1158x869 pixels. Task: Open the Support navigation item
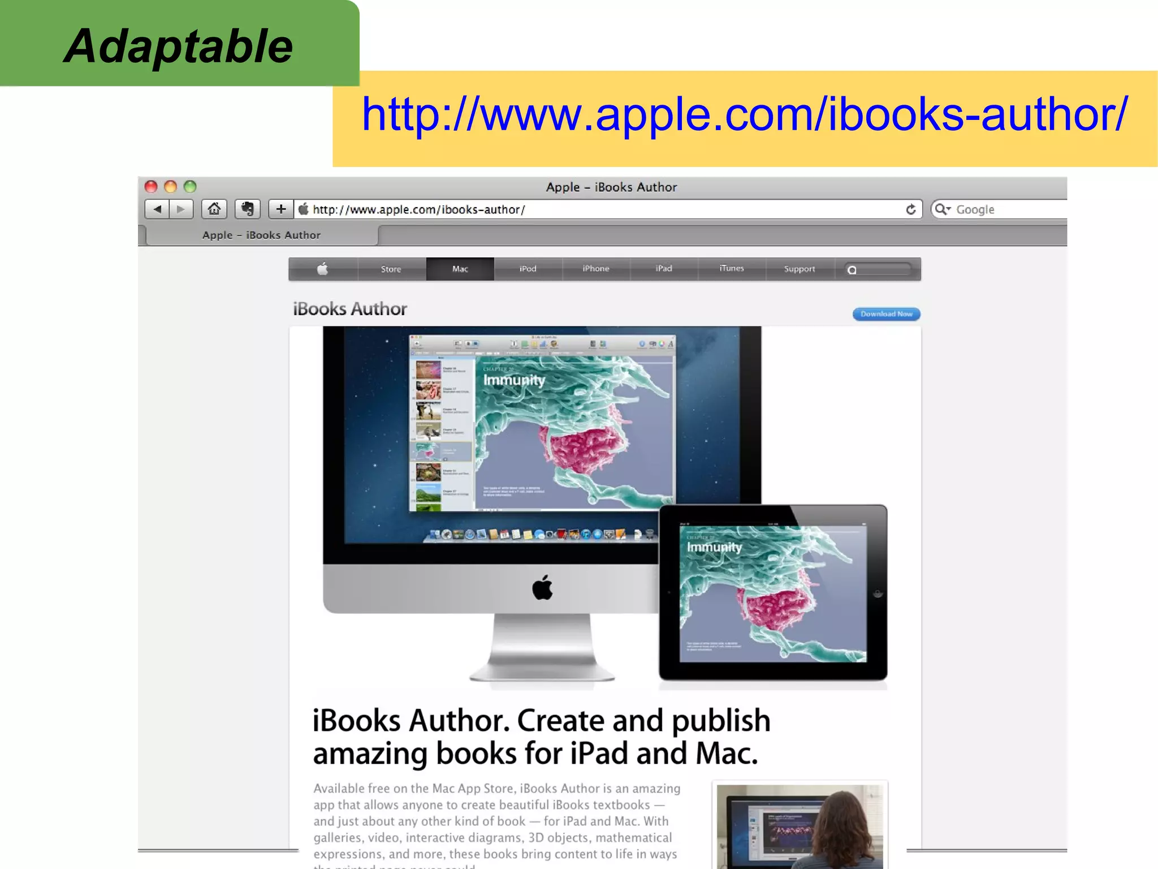[800, 269]
